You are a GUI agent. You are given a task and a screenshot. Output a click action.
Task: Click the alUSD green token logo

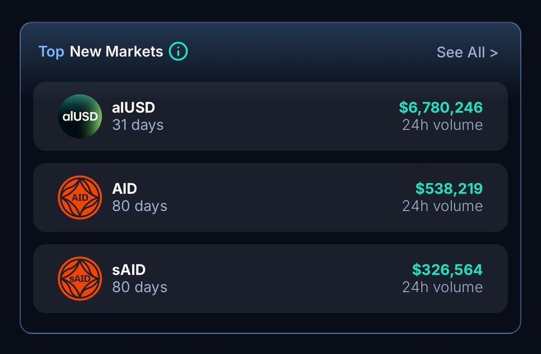pyautogui.click(x=80, y=116)
